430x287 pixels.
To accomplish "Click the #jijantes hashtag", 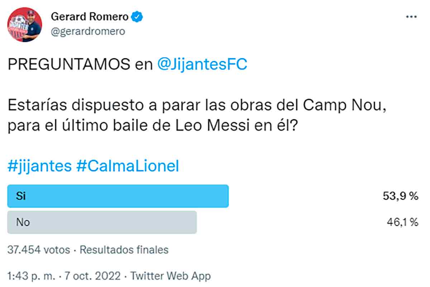I will click(x=39, y=167).
